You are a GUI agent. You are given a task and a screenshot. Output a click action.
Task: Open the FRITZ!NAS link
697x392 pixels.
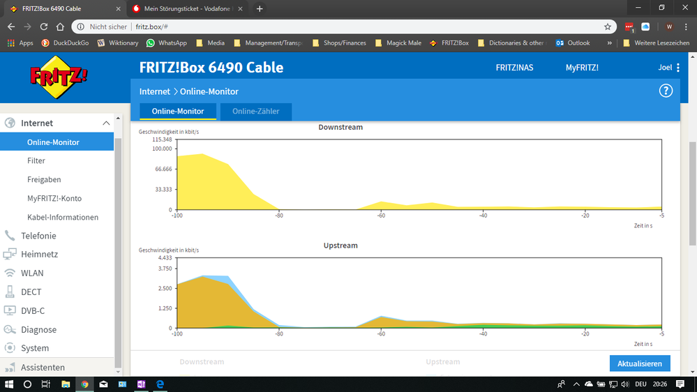pyautogui.click(x=514, y=68)
